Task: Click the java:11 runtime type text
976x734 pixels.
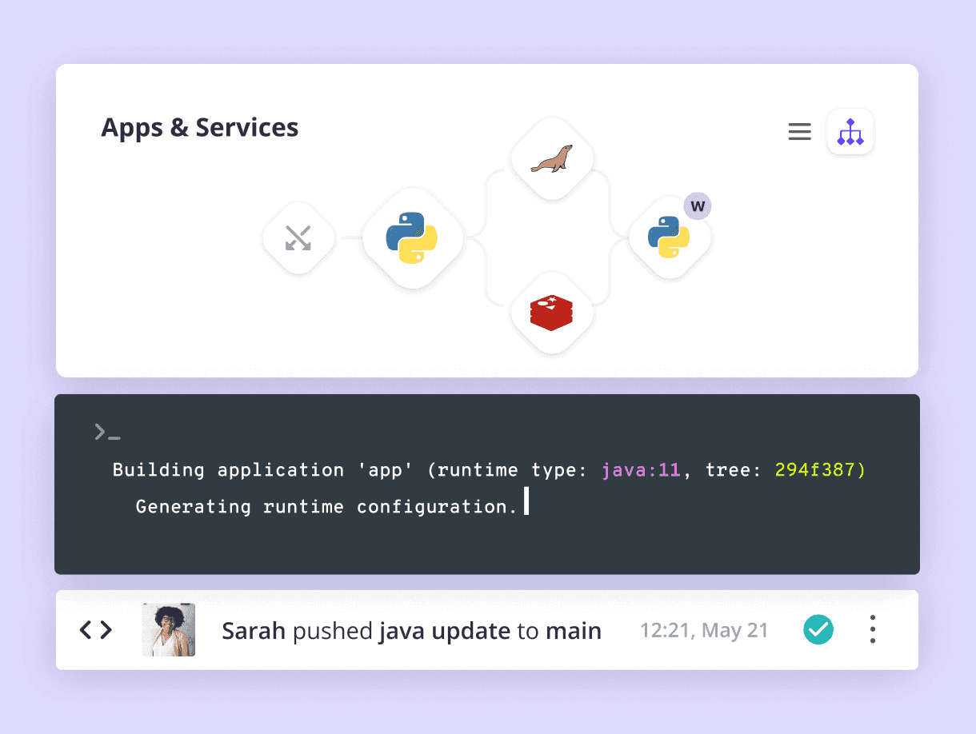Action: (641, 470)
